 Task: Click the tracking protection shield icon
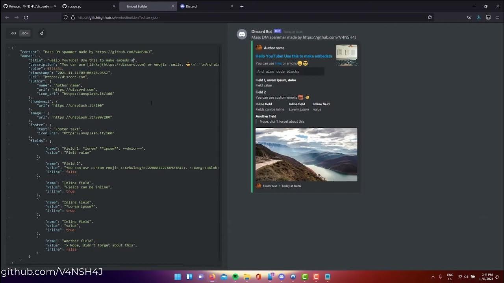[66, 17]
